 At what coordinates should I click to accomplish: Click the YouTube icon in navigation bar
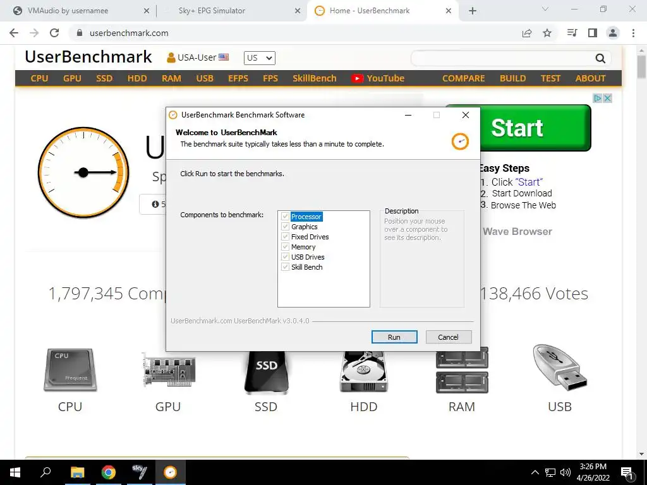click(358, 78)
